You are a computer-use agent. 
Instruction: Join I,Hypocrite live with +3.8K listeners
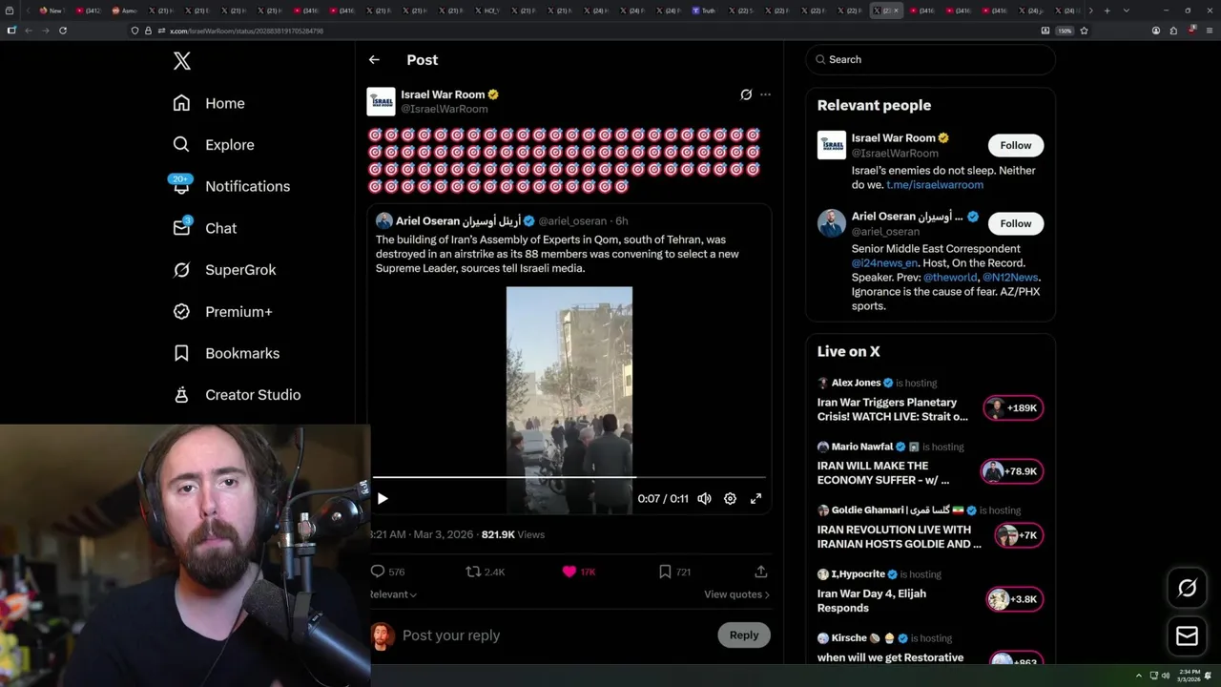pyautogui.click(x=1015, y=599)
